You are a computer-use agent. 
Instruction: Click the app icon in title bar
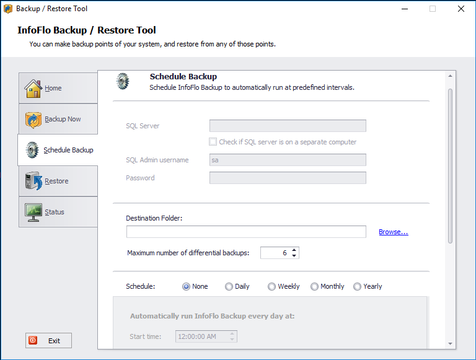click(x=8, y=9)
